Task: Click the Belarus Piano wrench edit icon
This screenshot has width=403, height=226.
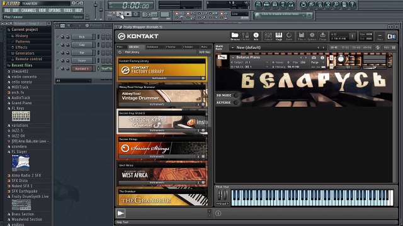Action: (222, 57)
